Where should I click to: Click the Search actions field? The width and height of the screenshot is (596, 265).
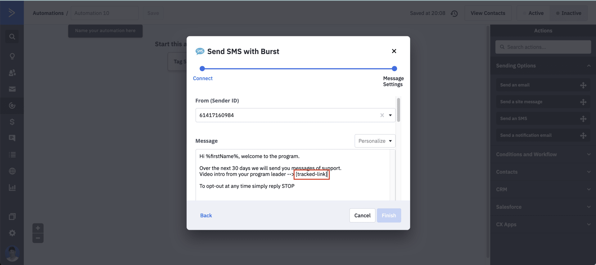543,47
